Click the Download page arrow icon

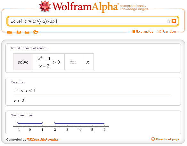click(153, 139)
